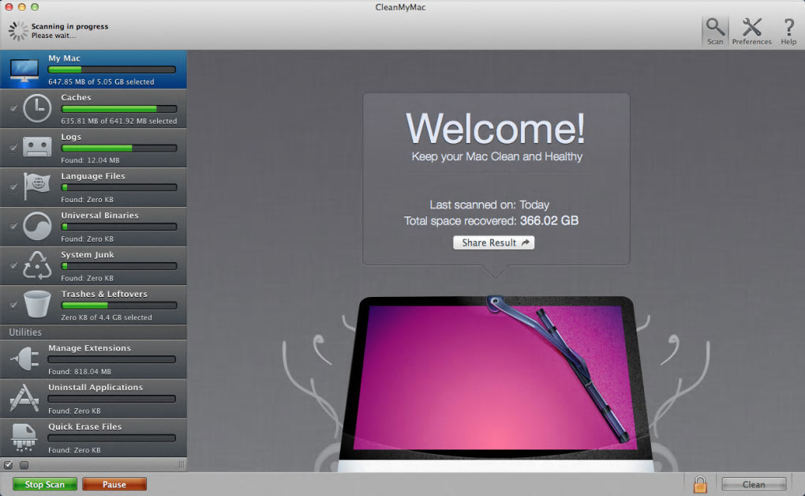Click the Clean button
This screenshot has width=805, height=496.
point(754,484)
